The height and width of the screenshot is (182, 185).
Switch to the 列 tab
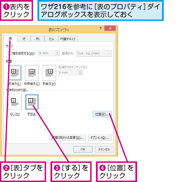[x=38, y=39]
